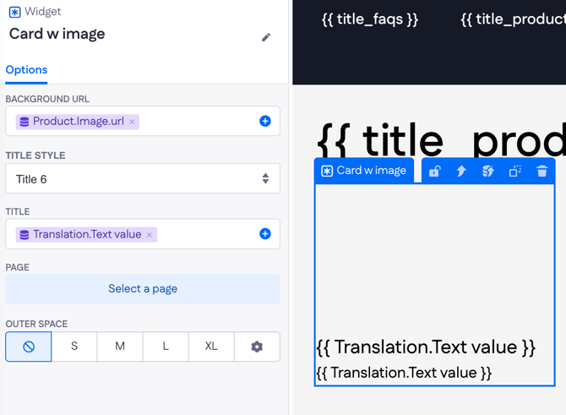This screenshot has height=415, width=566.
Task: Open custom outer space settings gear
Action: (257, 347)
